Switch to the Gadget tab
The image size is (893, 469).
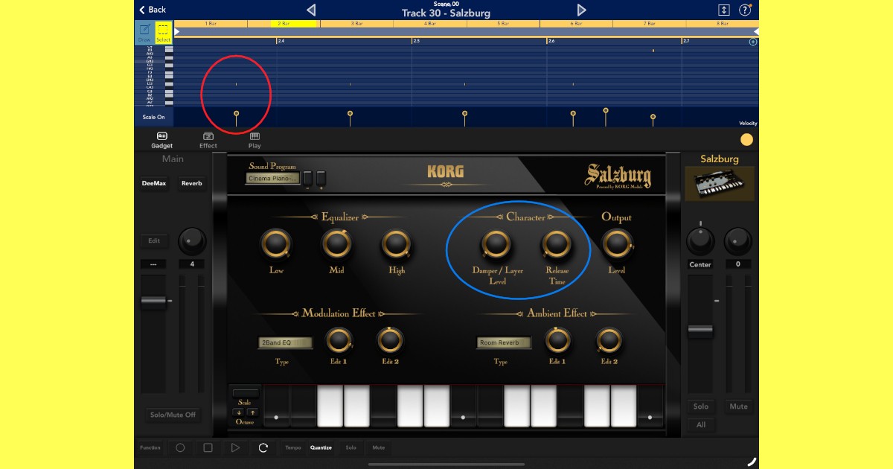click(161, 140)
